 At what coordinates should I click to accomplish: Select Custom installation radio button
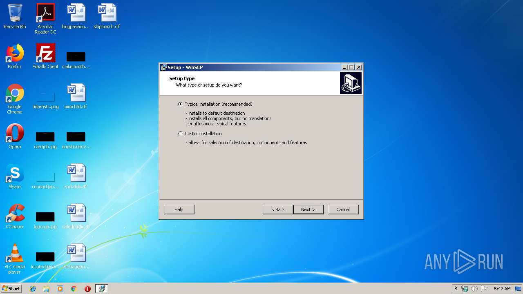[x=181, y=134]
